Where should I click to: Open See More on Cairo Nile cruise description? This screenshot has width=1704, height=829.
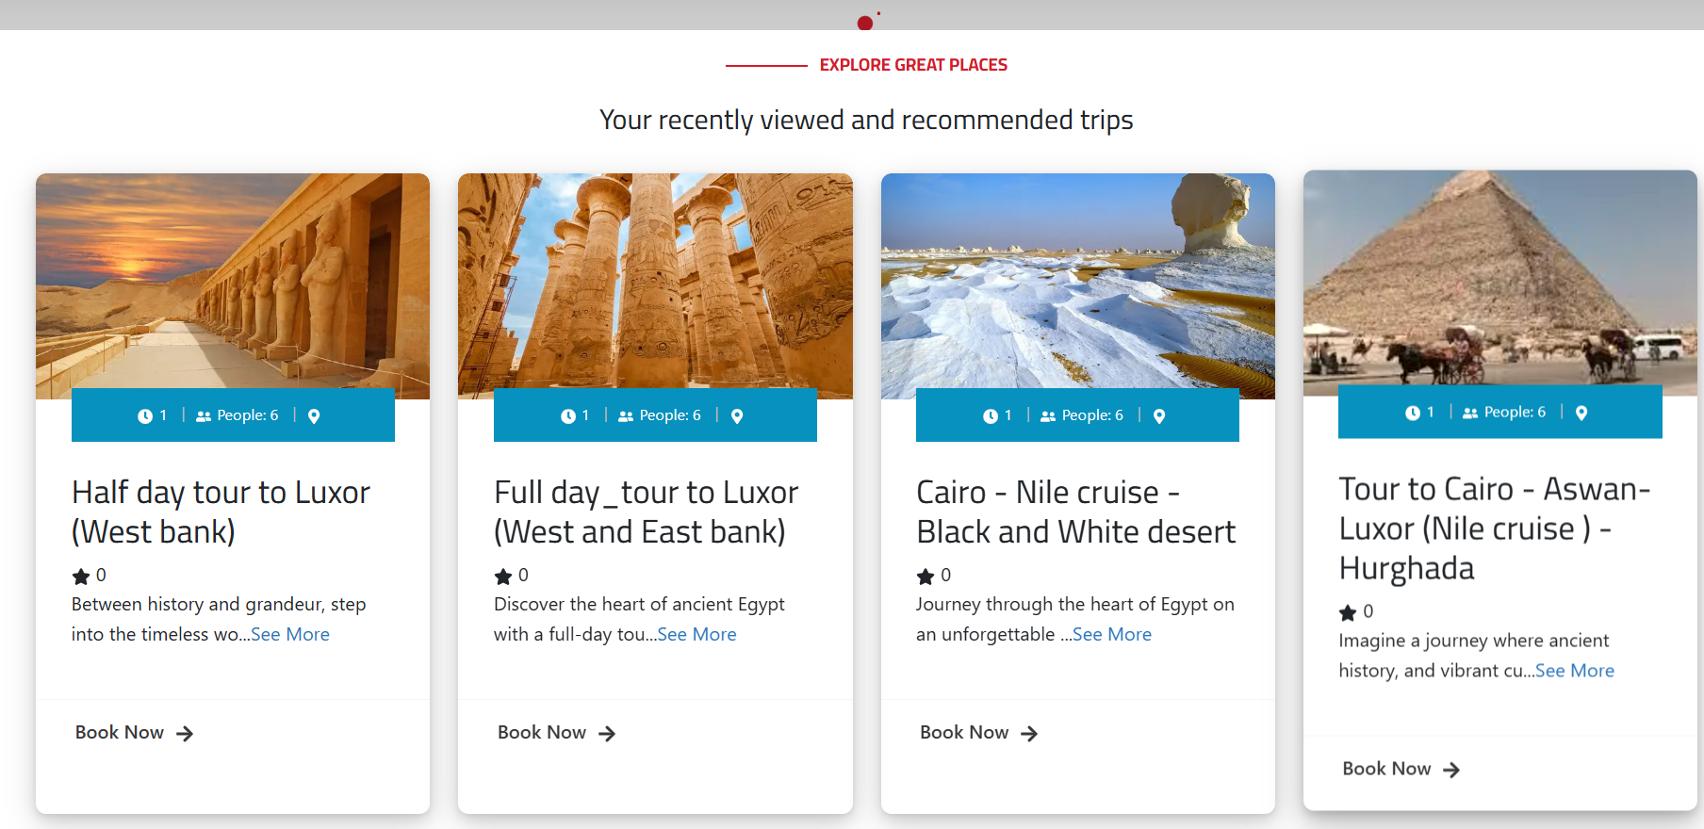[x=1112, y=634]
